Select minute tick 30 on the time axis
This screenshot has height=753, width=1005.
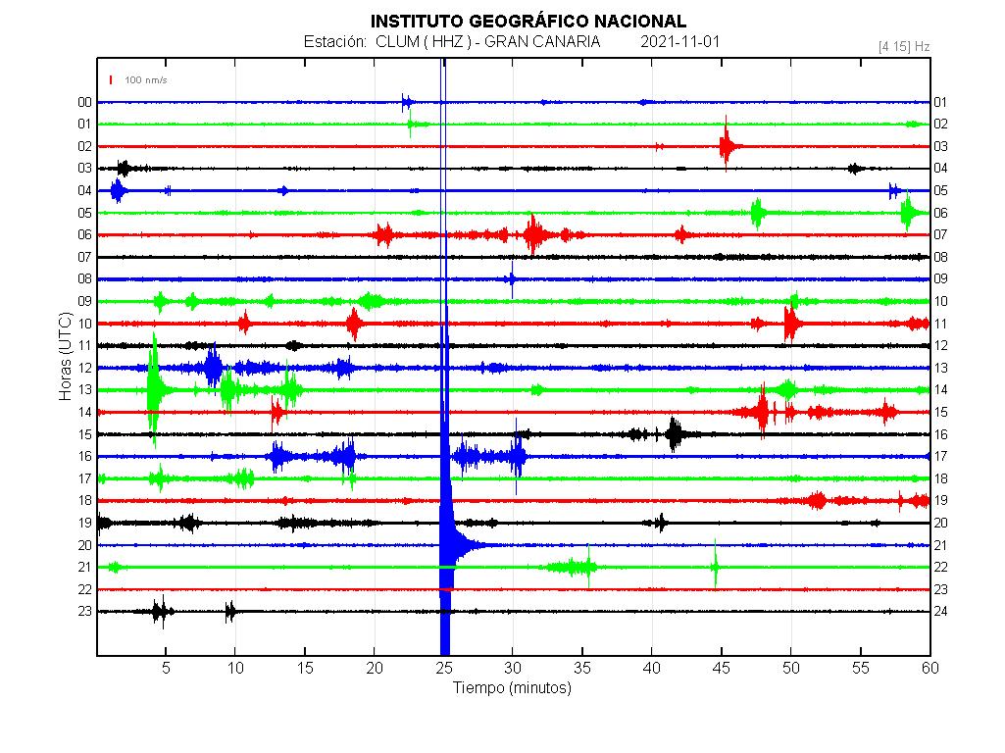coord(513,668)
